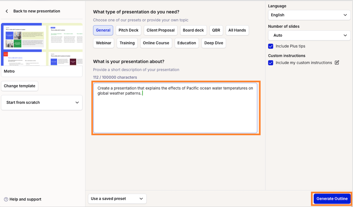Click the Change template button
This screenshot has width=353, height=207.
click(19, 86)
